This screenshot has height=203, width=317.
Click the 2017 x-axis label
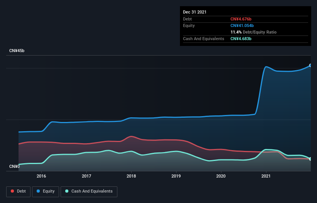coord(86,176)
